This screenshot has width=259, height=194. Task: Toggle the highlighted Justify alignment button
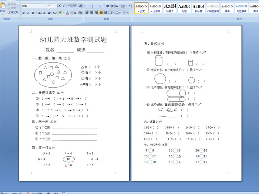101,13
